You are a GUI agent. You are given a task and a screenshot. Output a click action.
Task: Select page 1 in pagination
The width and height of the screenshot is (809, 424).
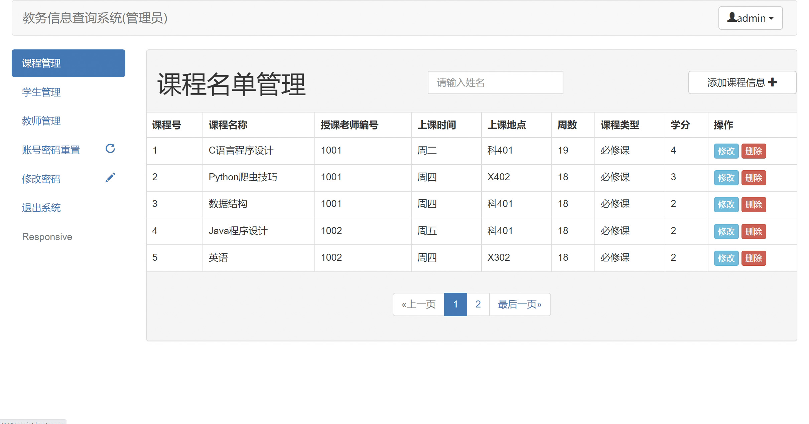[455, 304]
